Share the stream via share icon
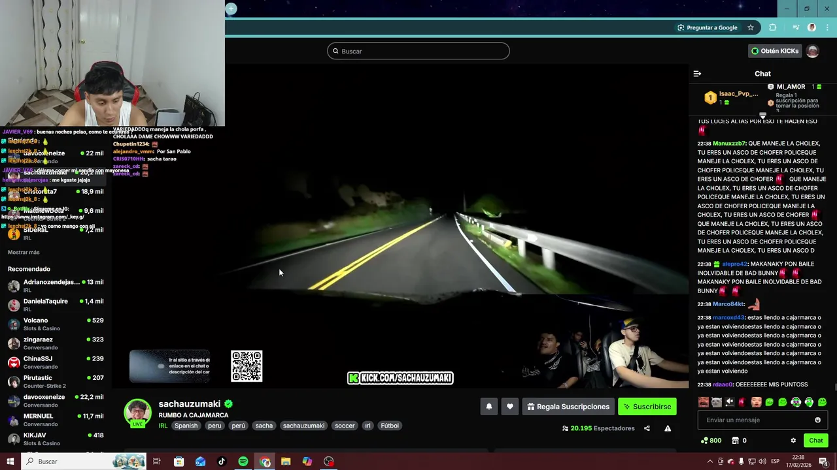Image resolution: width=837 pixels, height=470 pixels. point(647,428)
